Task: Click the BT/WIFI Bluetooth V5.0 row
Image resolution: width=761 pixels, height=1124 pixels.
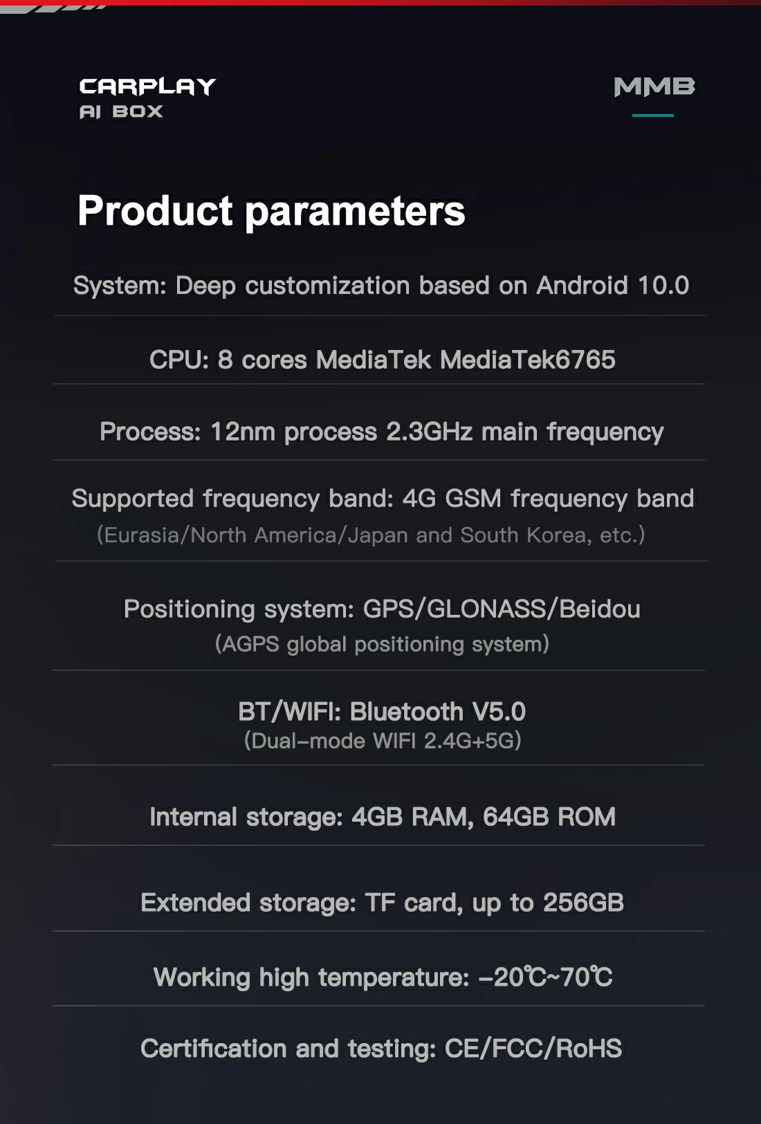Action: pos(382,711)
